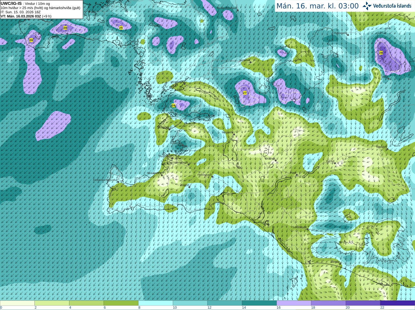Click the 'UWC/IG-IS : Vindur í 10m og' title line

[x=25, y=4]
